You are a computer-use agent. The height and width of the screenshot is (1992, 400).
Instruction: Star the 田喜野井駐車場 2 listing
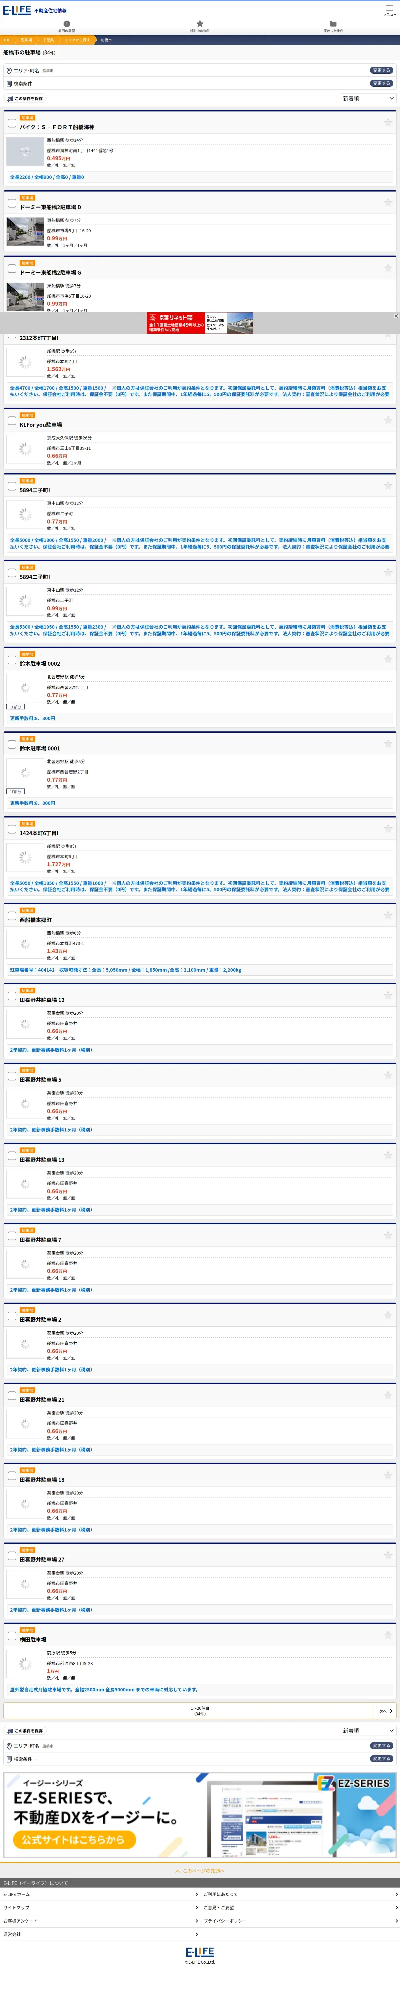pos(388,1315)
